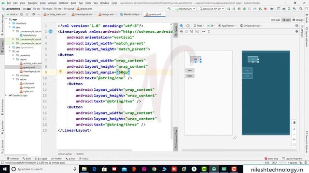Open the MainActivity run configuration dropdown
Image resolution: width=309 pixels, height=173 pixels.
click(184, 9)
